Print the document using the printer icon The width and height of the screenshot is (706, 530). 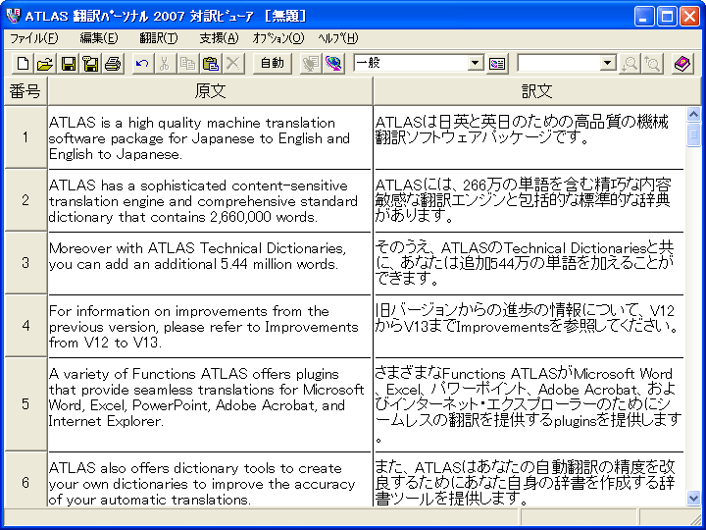tap(113, 64)
